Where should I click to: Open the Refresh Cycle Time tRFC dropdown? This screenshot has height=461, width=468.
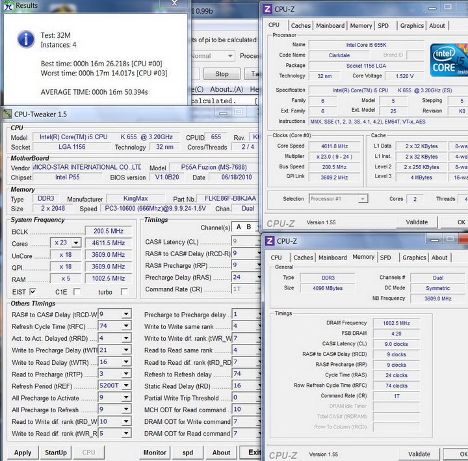coord(126,326)
